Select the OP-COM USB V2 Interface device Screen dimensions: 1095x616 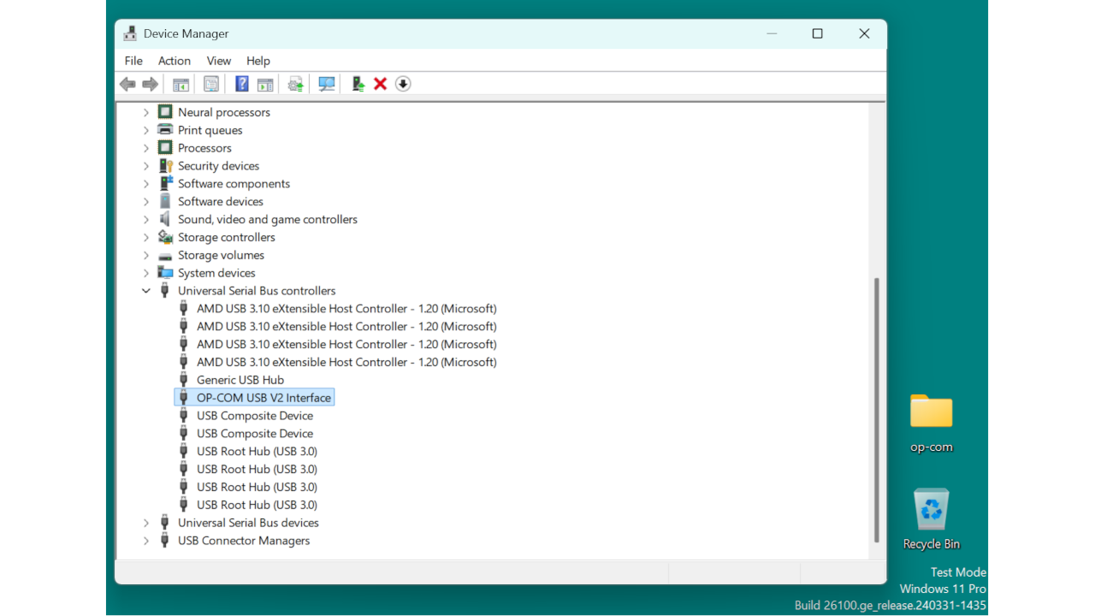(263, 397)
